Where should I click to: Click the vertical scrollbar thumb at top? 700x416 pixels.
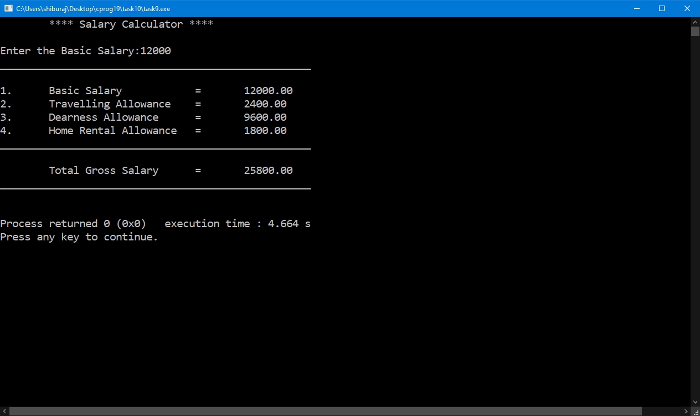coord(695,31)
